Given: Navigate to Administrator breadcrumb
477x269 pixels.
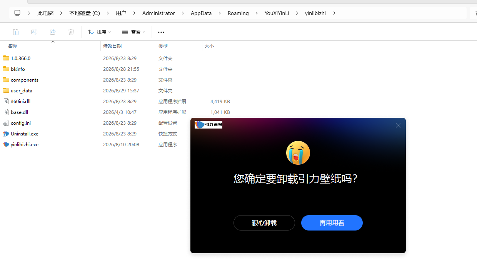Looking at the screenshot, I should click(158, 13).
